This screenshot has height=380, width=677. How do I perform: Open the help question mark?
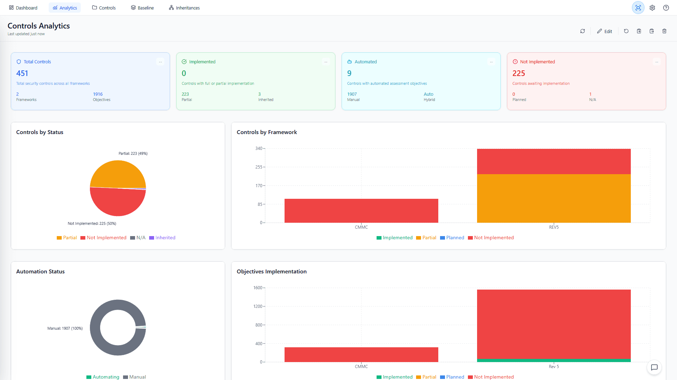(x=666, y=7)
